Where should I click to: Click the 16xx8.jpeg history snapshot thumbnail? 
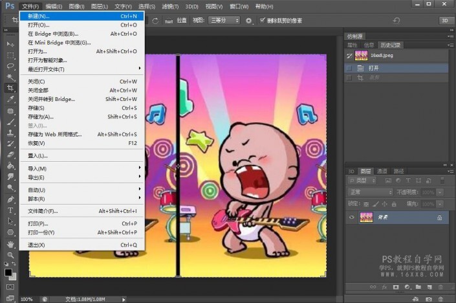[361, 56]
